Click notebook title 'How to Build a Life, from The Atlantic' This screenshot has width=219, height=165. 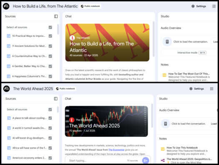pos(45,6)
